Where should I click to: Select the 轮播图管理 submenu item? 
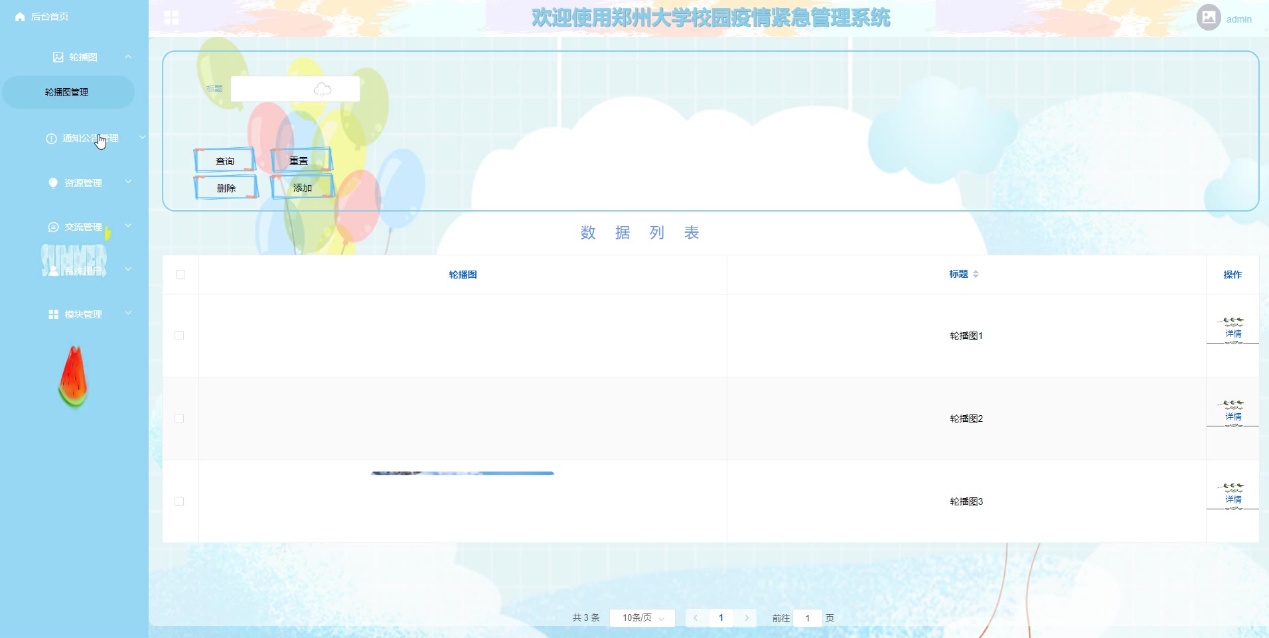click(68, 92)
